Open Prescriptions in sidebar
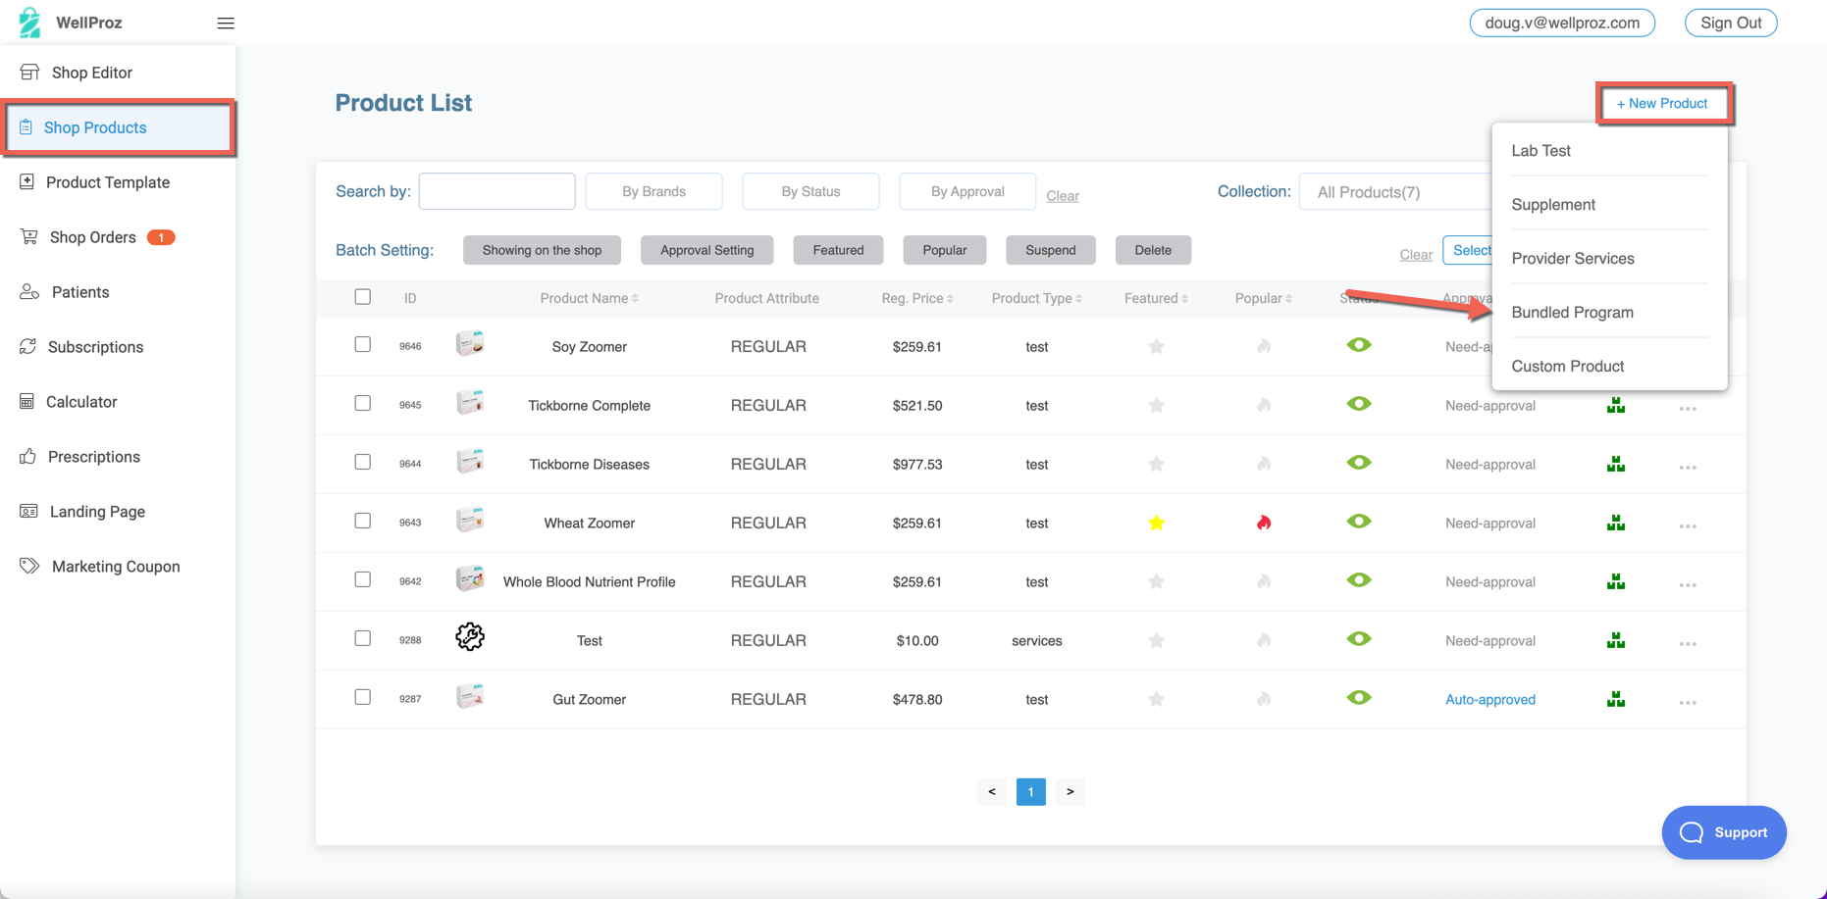This screenshot has height=899, width=1827. [93, 457]
